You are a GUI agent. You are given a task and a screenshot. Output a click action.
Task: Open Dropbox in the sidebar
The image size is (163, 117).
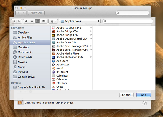coord(30,33)
